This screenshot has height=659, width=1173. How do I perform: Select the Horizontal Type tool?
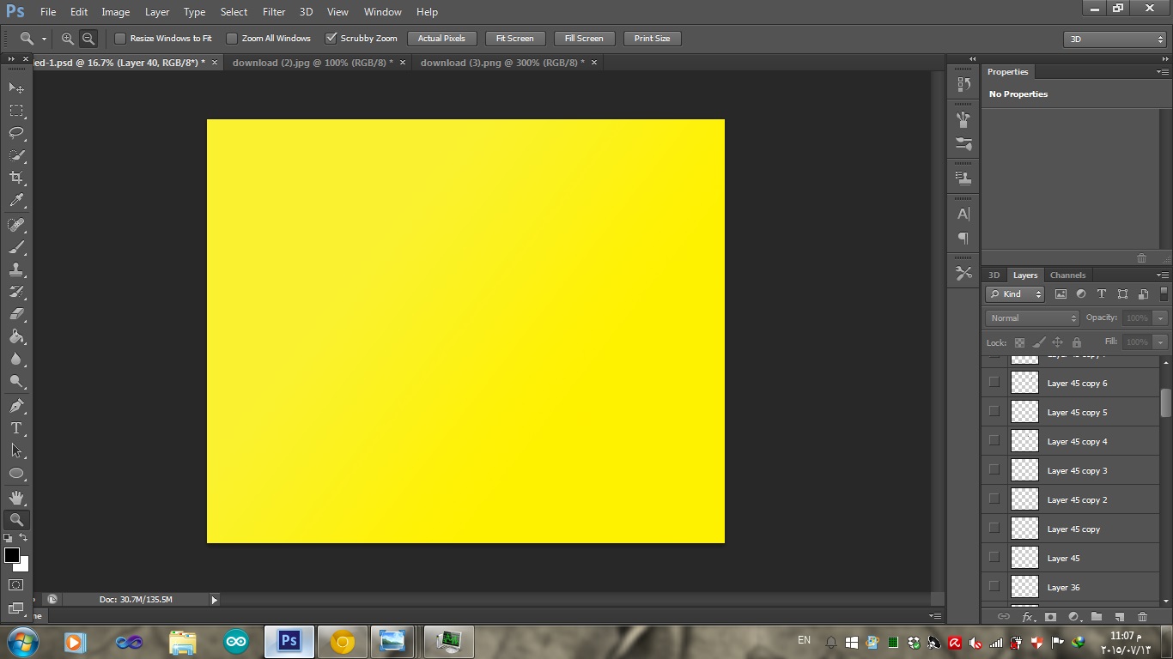(x=16, y=428)
